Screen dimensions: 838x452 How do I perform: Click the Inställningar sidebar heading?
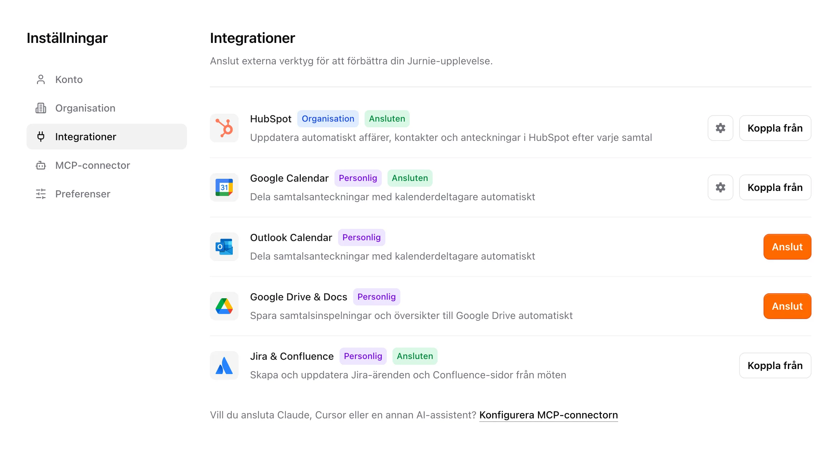(67, 38)
